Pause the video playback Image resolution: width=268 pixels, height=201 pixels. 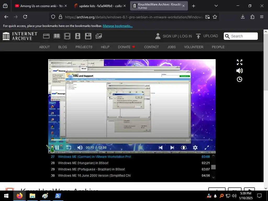57,148
